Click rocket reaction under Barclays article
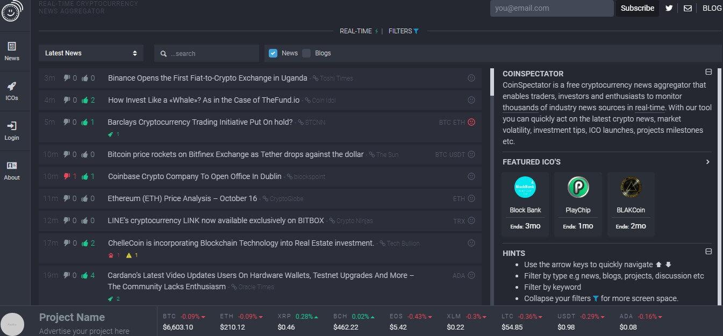This screenshot has width=723, height=336. pos(111,134)
